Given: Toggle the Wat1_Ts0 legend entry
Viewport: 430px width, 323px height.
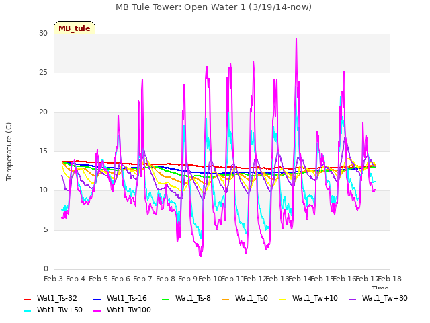Looking at the screenshot, I should 245,299.
